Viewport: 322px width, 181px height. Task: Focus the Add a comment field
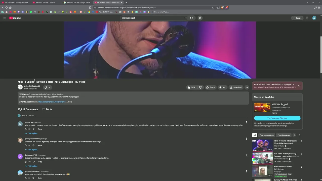pos(134,115)
